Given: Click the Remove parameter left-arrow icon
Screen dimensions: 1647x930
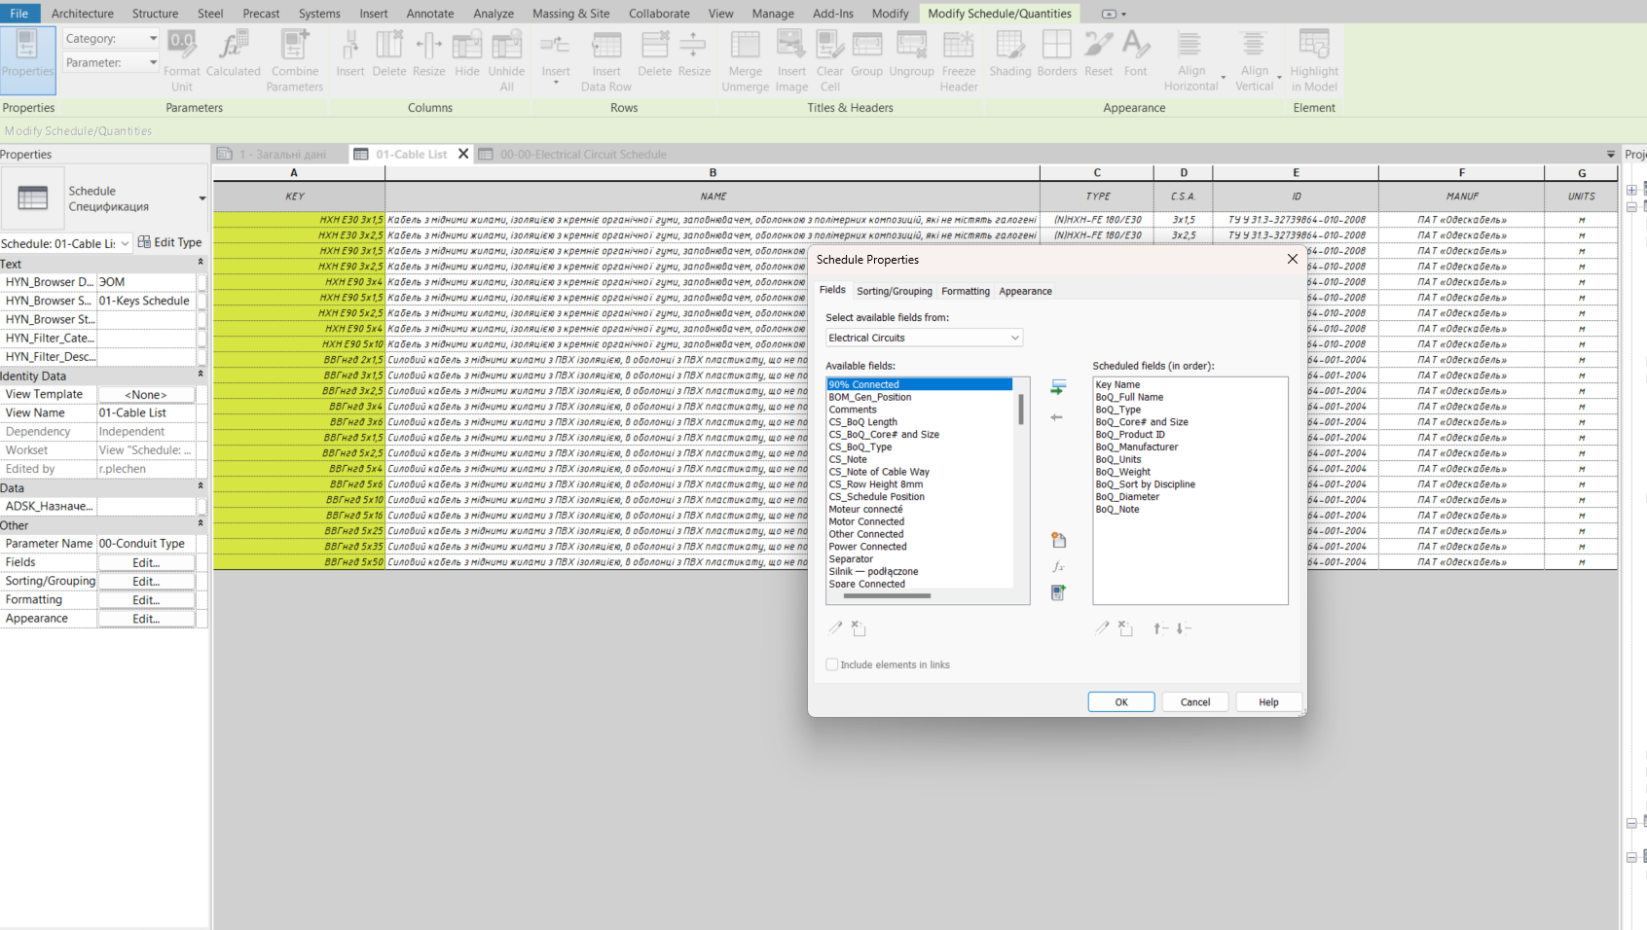Looking at the screenshot, I should pyautogui.click(x=1057, y=417).
